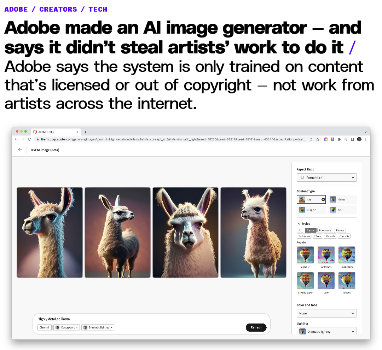Click the Adobe logo on the Firefly tab
Screen dimensions: 382x350
click(x=35, y=132)
